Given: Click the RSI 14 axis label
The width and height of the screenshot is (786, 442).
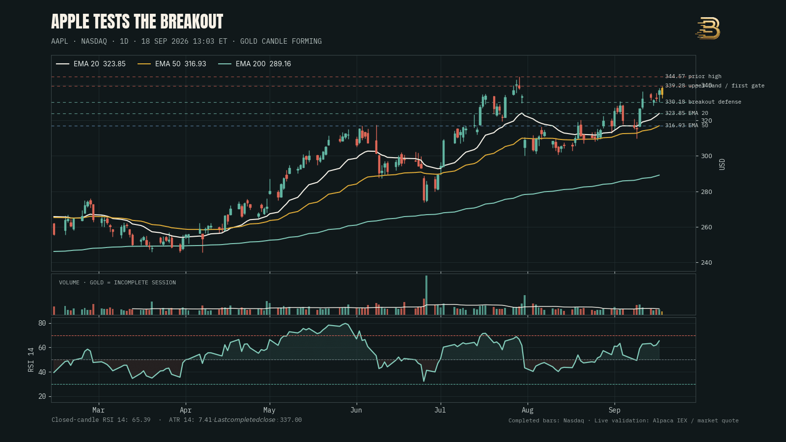Looking at the screenshot, I should [x=31, y=359].
